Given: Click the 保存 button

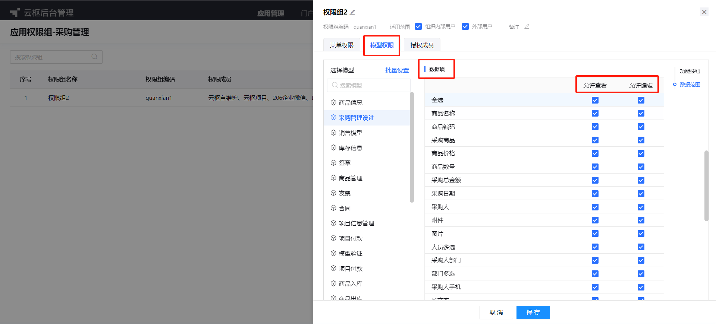Looking at the screenshot, I should [533, 312].
